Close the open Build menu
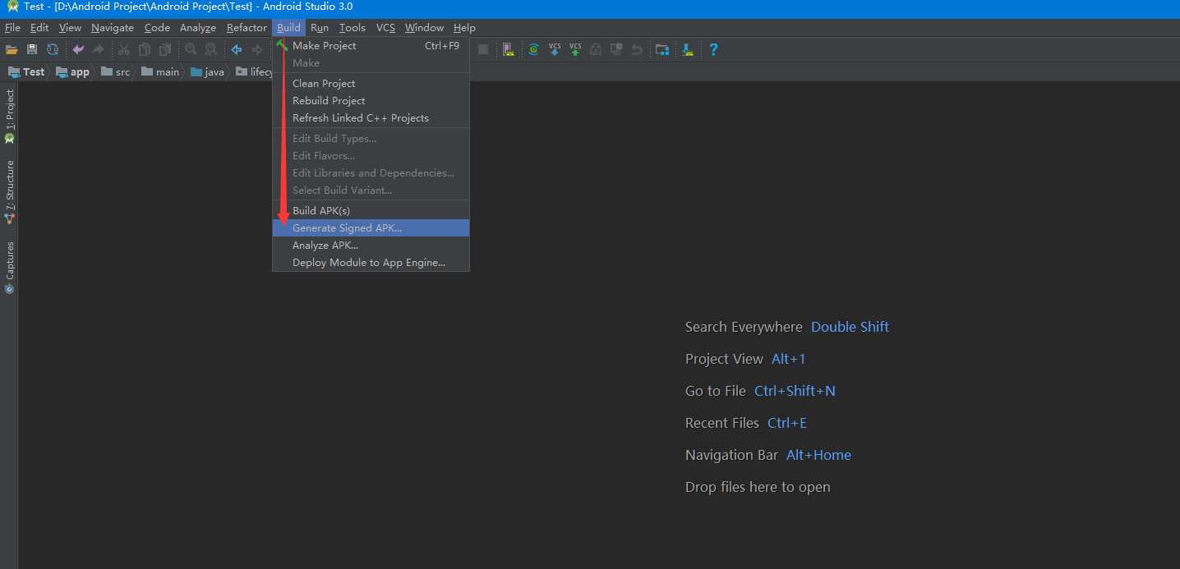The height and width of the screenshot is (569, 1180). tap(288, 28)
